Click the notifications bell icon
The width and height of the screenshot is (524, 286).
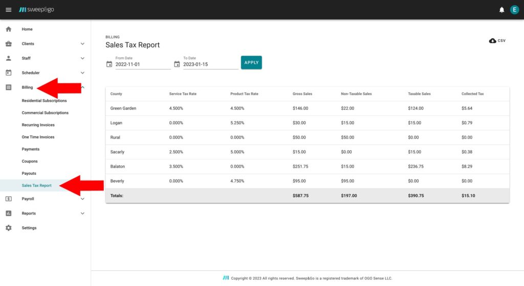[501, 10]
